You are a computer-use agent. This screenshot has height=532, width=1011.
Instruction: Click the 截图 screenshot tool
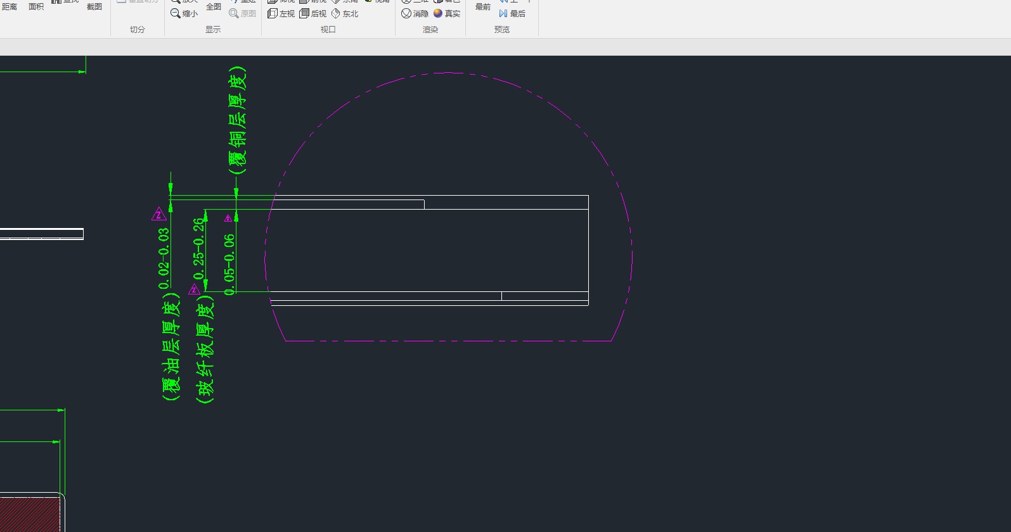[94, 6]
